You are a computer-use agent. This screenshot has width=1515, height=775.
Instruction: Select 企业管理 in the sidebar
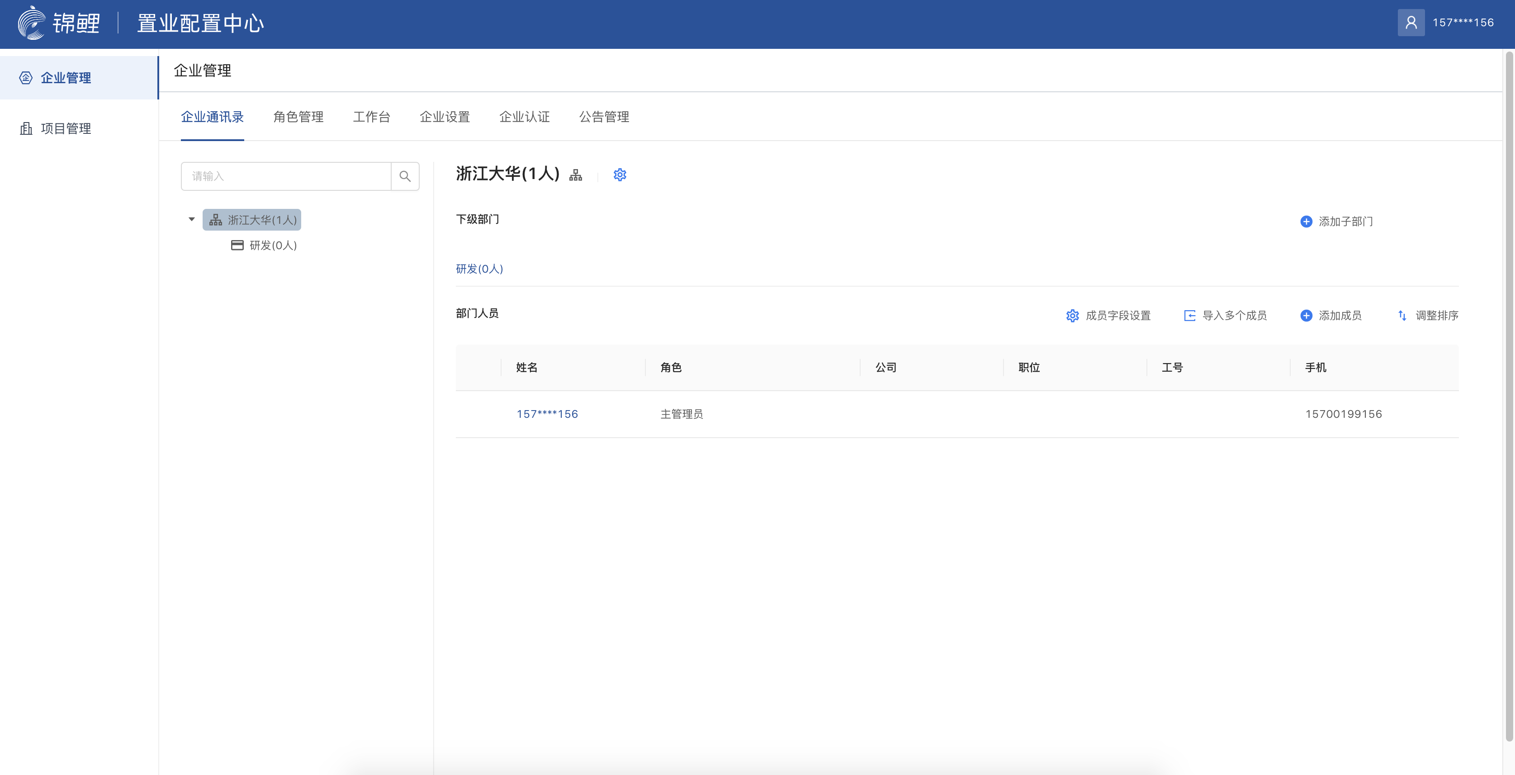pos(79,78)
